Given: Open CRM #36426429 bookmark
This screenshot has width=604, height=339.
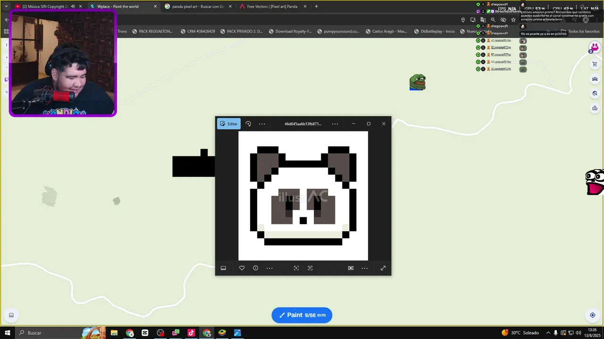Looking at the screenshot, I should pos(197,32).
